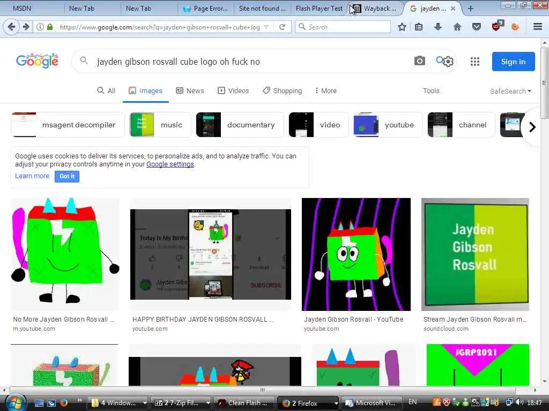Open the Tools search option
The image size is (549, 411).
[x=431, y=91]
